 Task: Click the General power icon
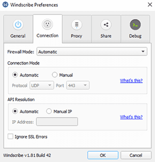point(18,25)
